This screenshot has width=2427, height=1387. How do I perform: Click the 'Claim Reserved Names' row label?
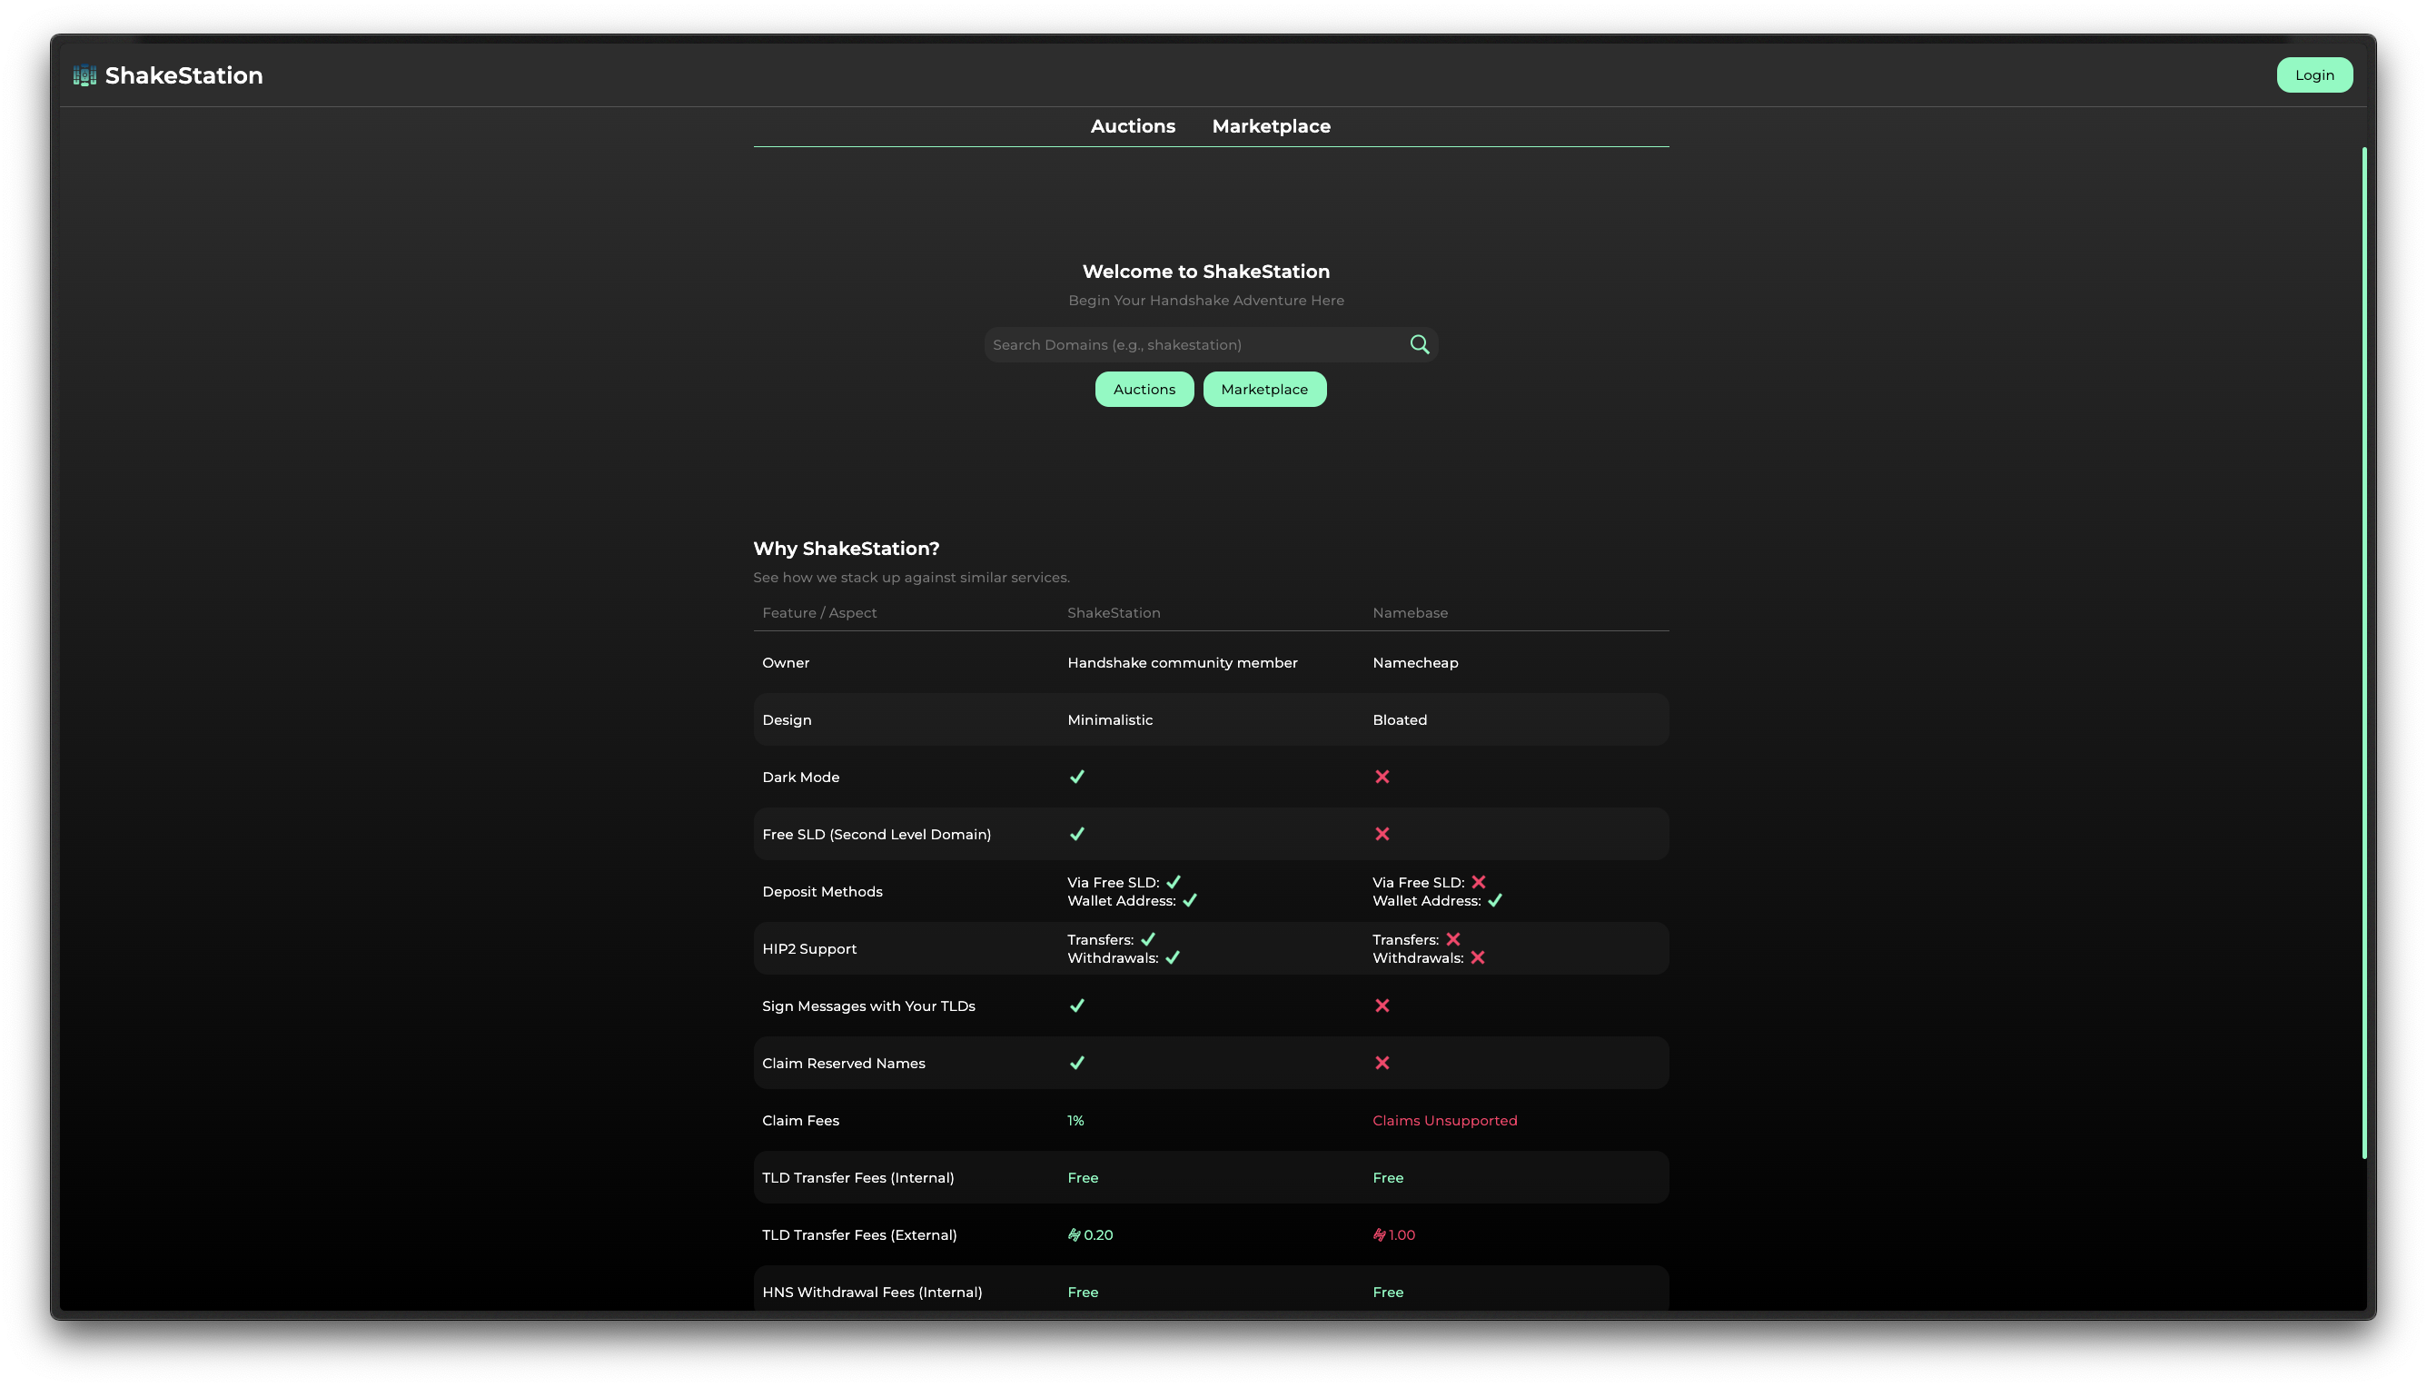pyautogui.click(x=843, y=1063)
